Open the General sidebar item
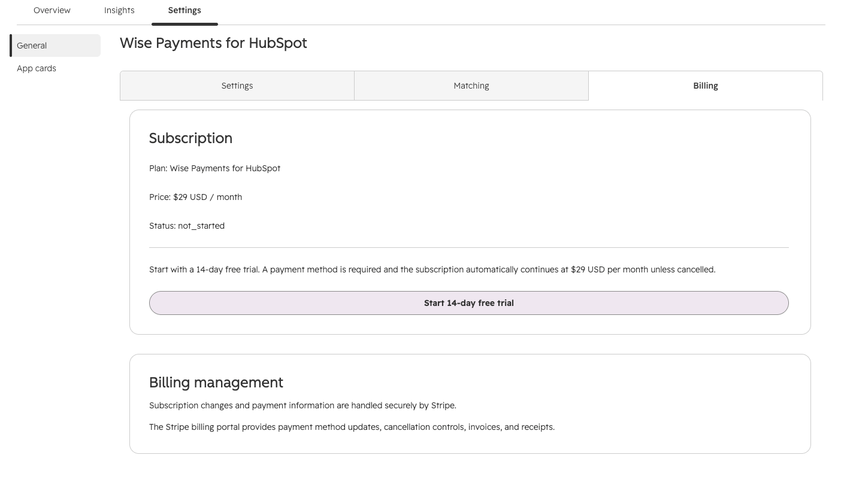847x479 pixels. click(x=56, y=46)
